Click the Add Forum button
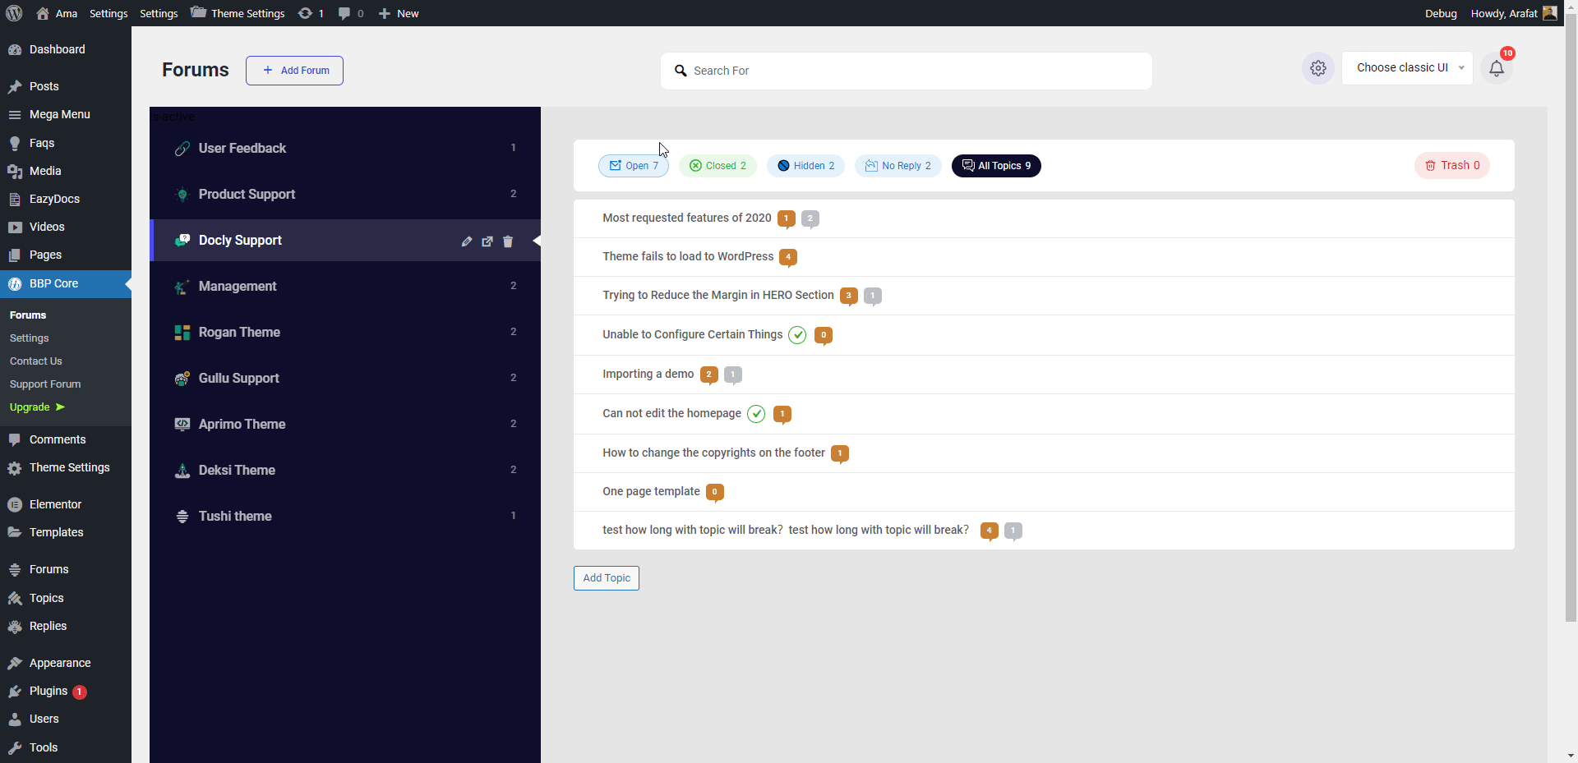The image size is (1578, 763). (293, 71)
